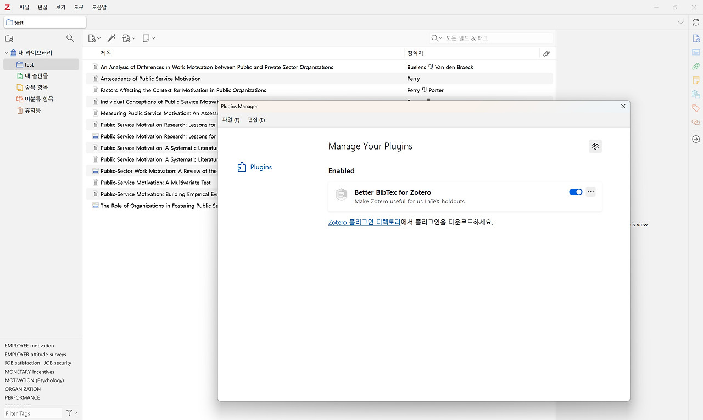
Task: Filter by tag 'EMPLOYEE motivation'
Action: (x=30, y=346)
